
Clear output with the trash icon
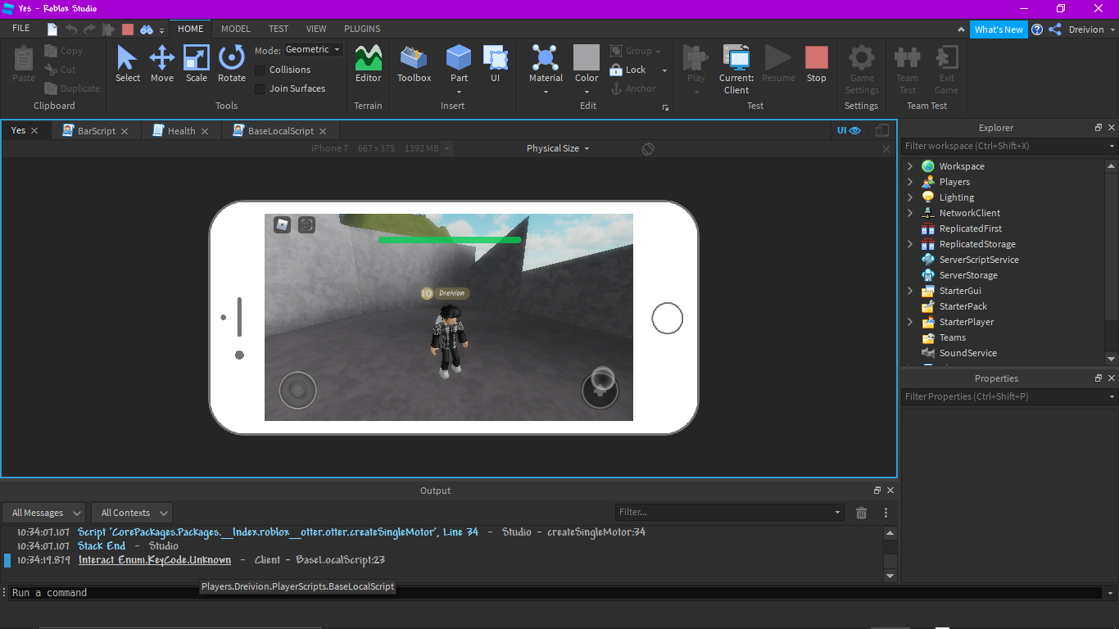tap(861, 513)
